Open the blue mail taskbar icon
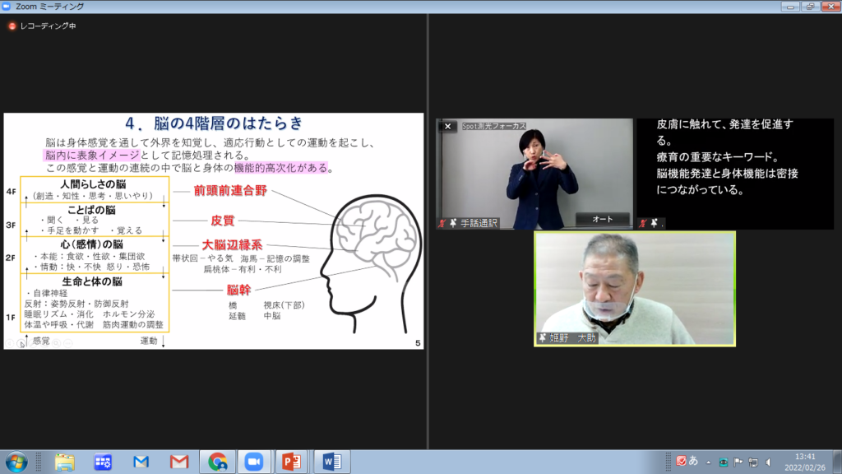Viewport: 842px width, 474px height. [x=141, y=462]
